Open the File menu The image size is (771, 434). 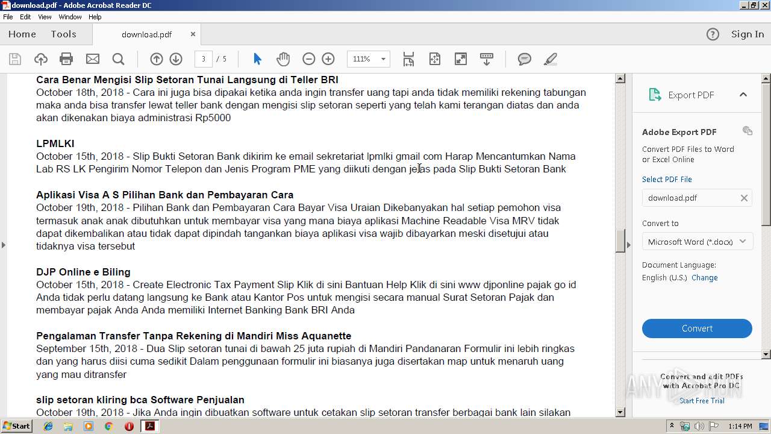tap(8, 17)
